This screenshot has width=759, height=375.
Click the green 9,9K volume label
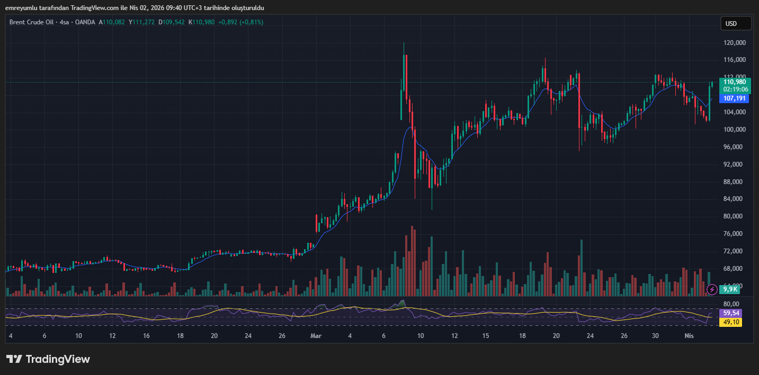[x=731, y=289]
